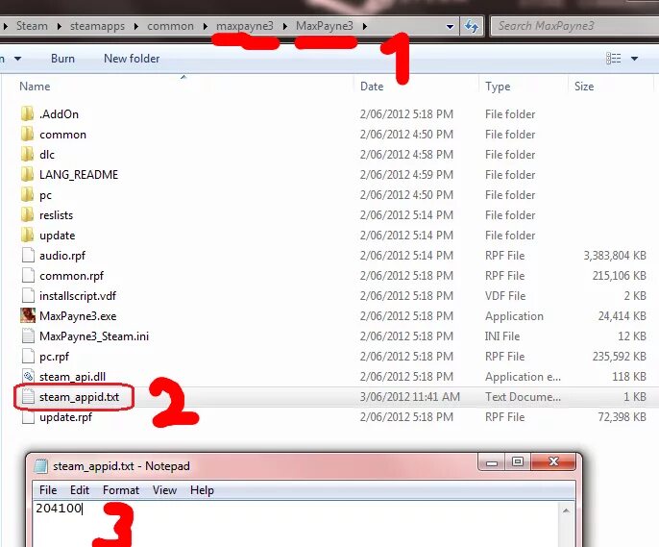Select the common folder icon
The width and height of the screenshot is (659, 547).
tap(27, 135)
